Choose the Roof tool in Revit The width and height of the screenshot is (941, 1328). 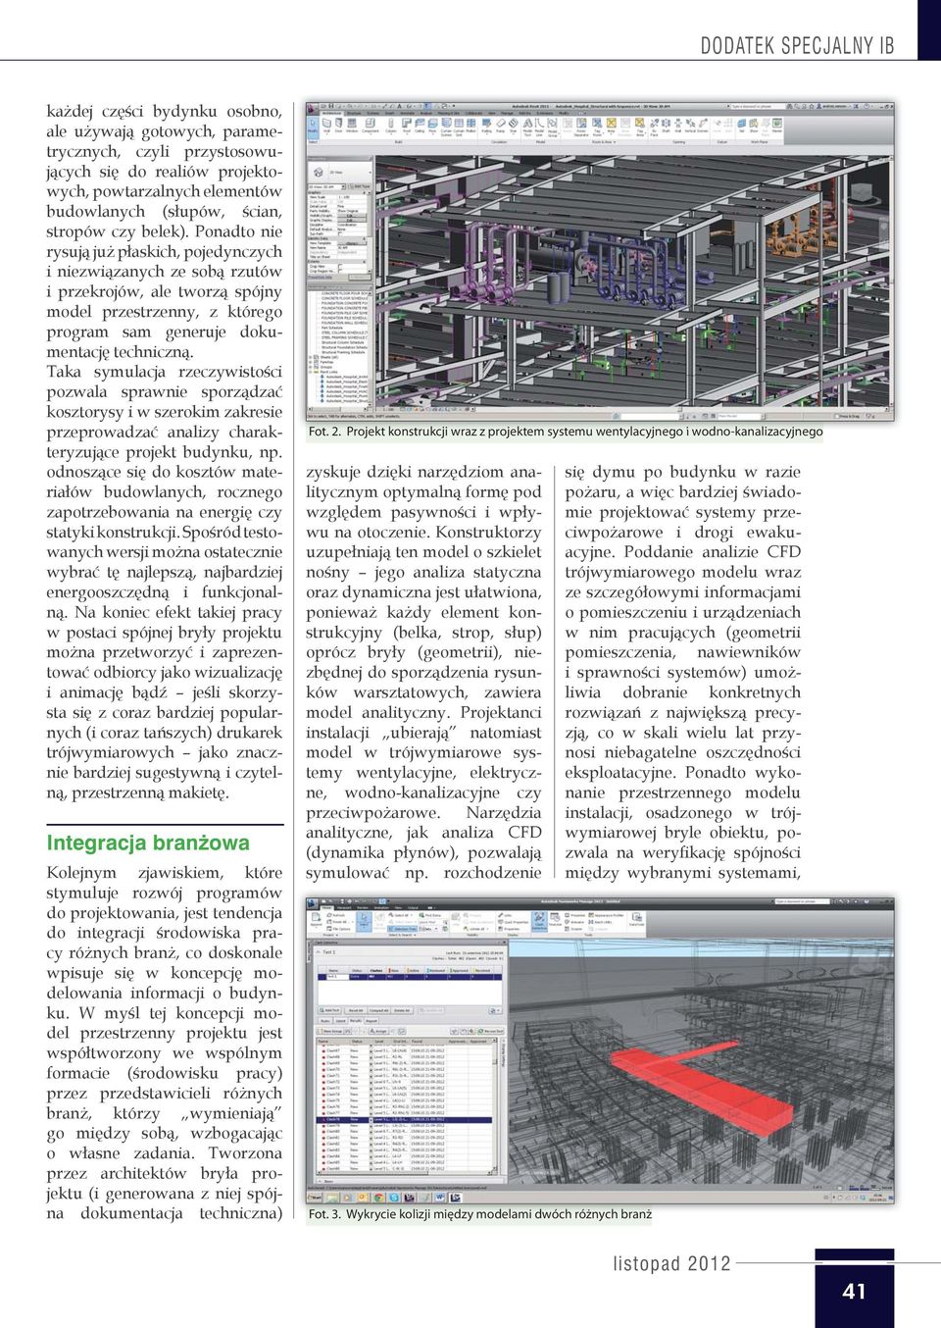pyautogui.click(x=406, y=125)
